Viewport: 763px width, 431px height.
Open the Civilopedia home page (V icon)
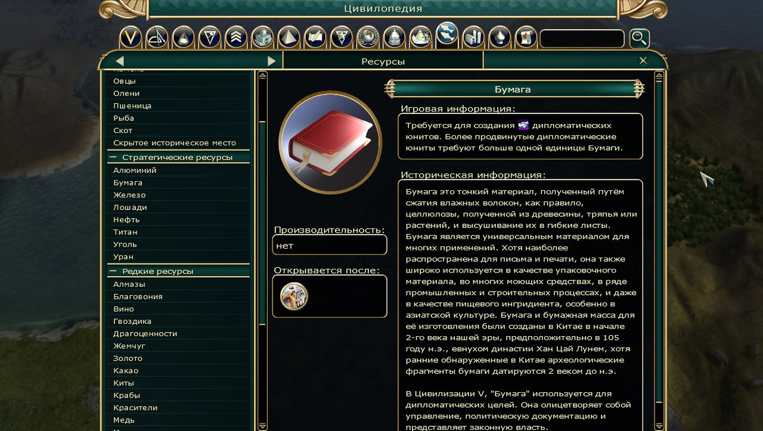point(131,38)
